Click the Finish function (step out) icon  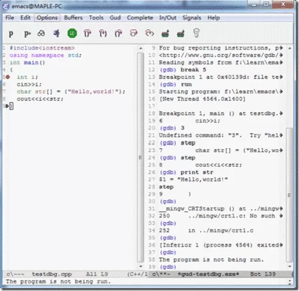[x=118, y=33]
